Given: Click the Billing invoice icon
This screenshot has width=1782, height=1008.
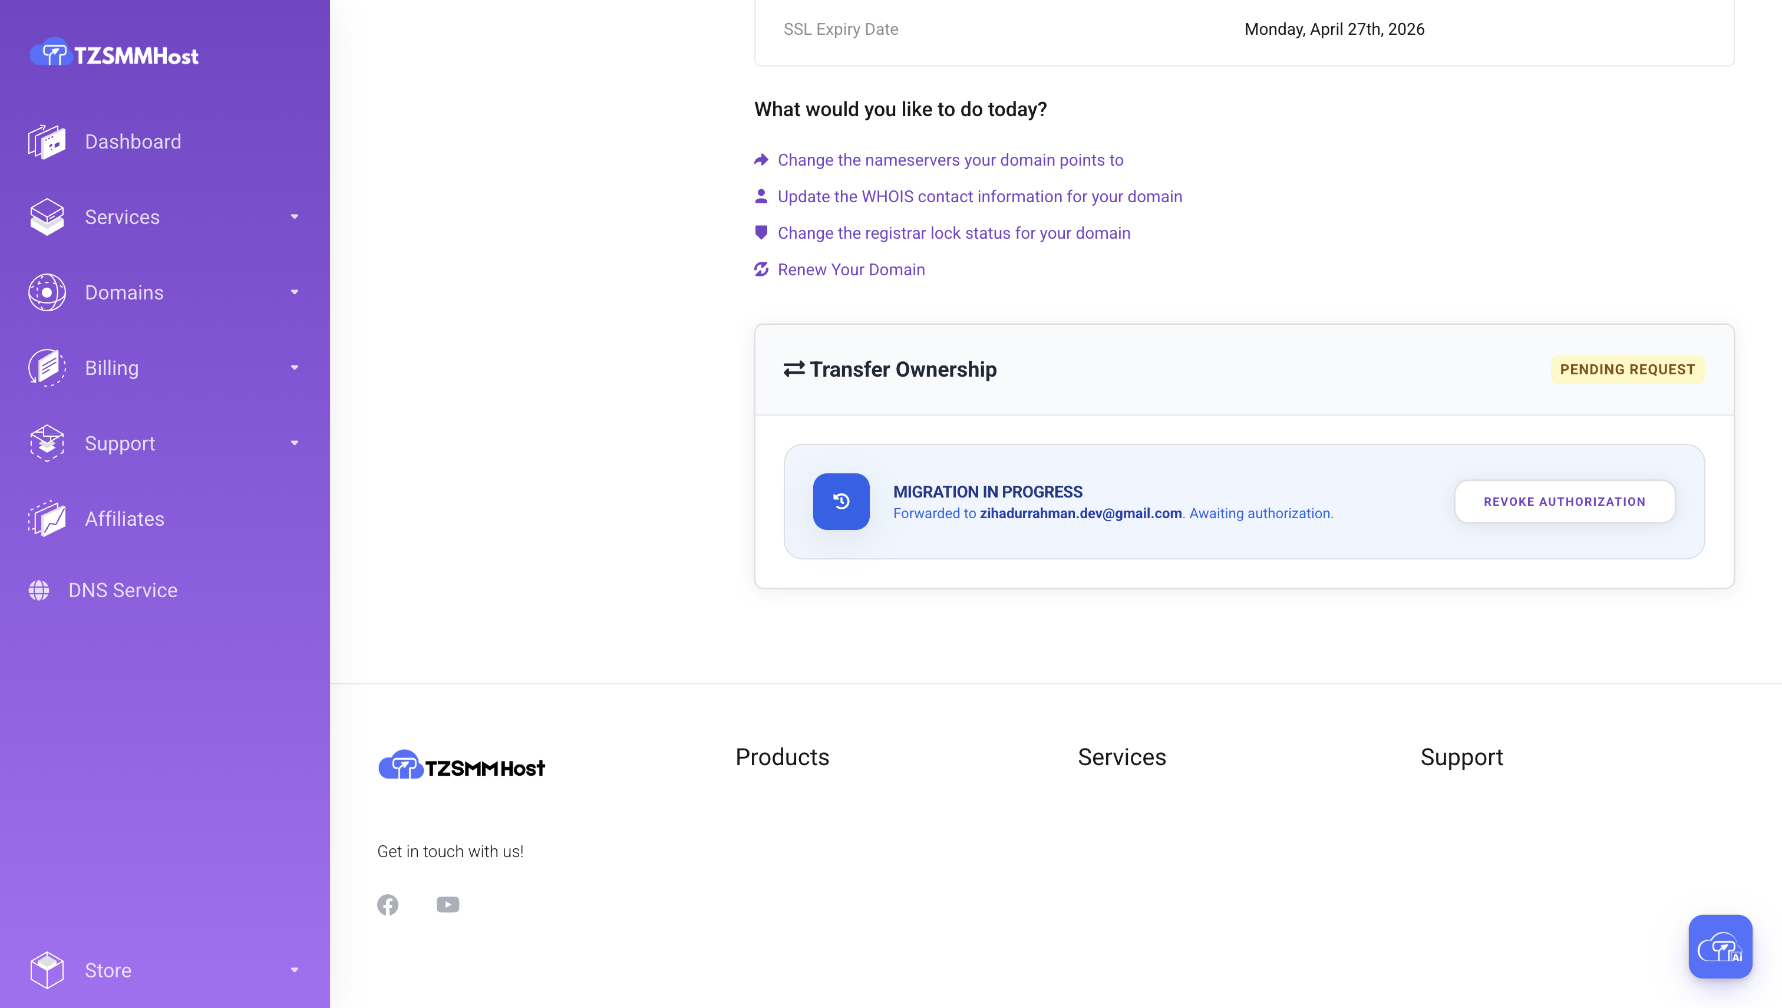Looking at the screenshot, I should 47,368.
